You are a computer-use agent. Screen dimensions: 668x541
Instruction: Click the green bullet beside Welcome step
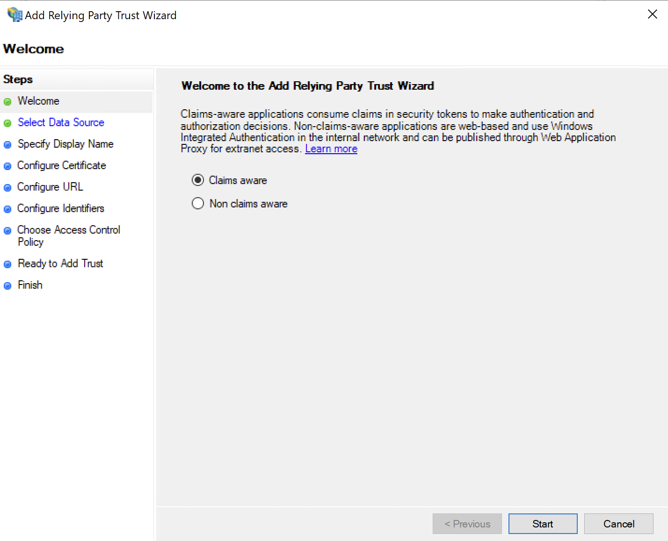click(x=7, y=102)
